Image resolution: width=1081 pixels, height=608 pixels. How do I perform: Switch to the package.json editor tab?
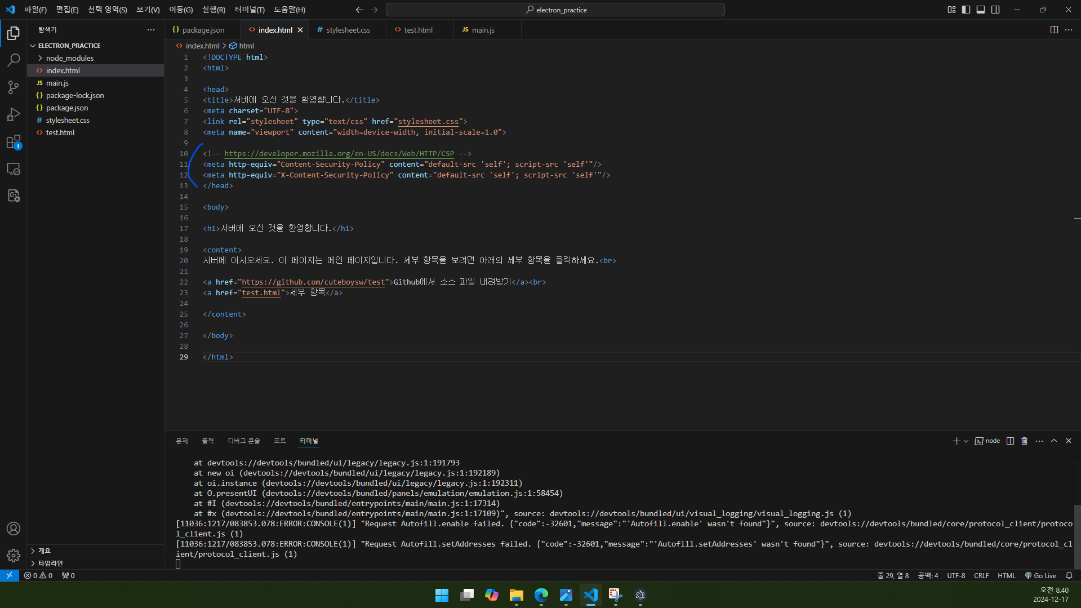(202, 30)
